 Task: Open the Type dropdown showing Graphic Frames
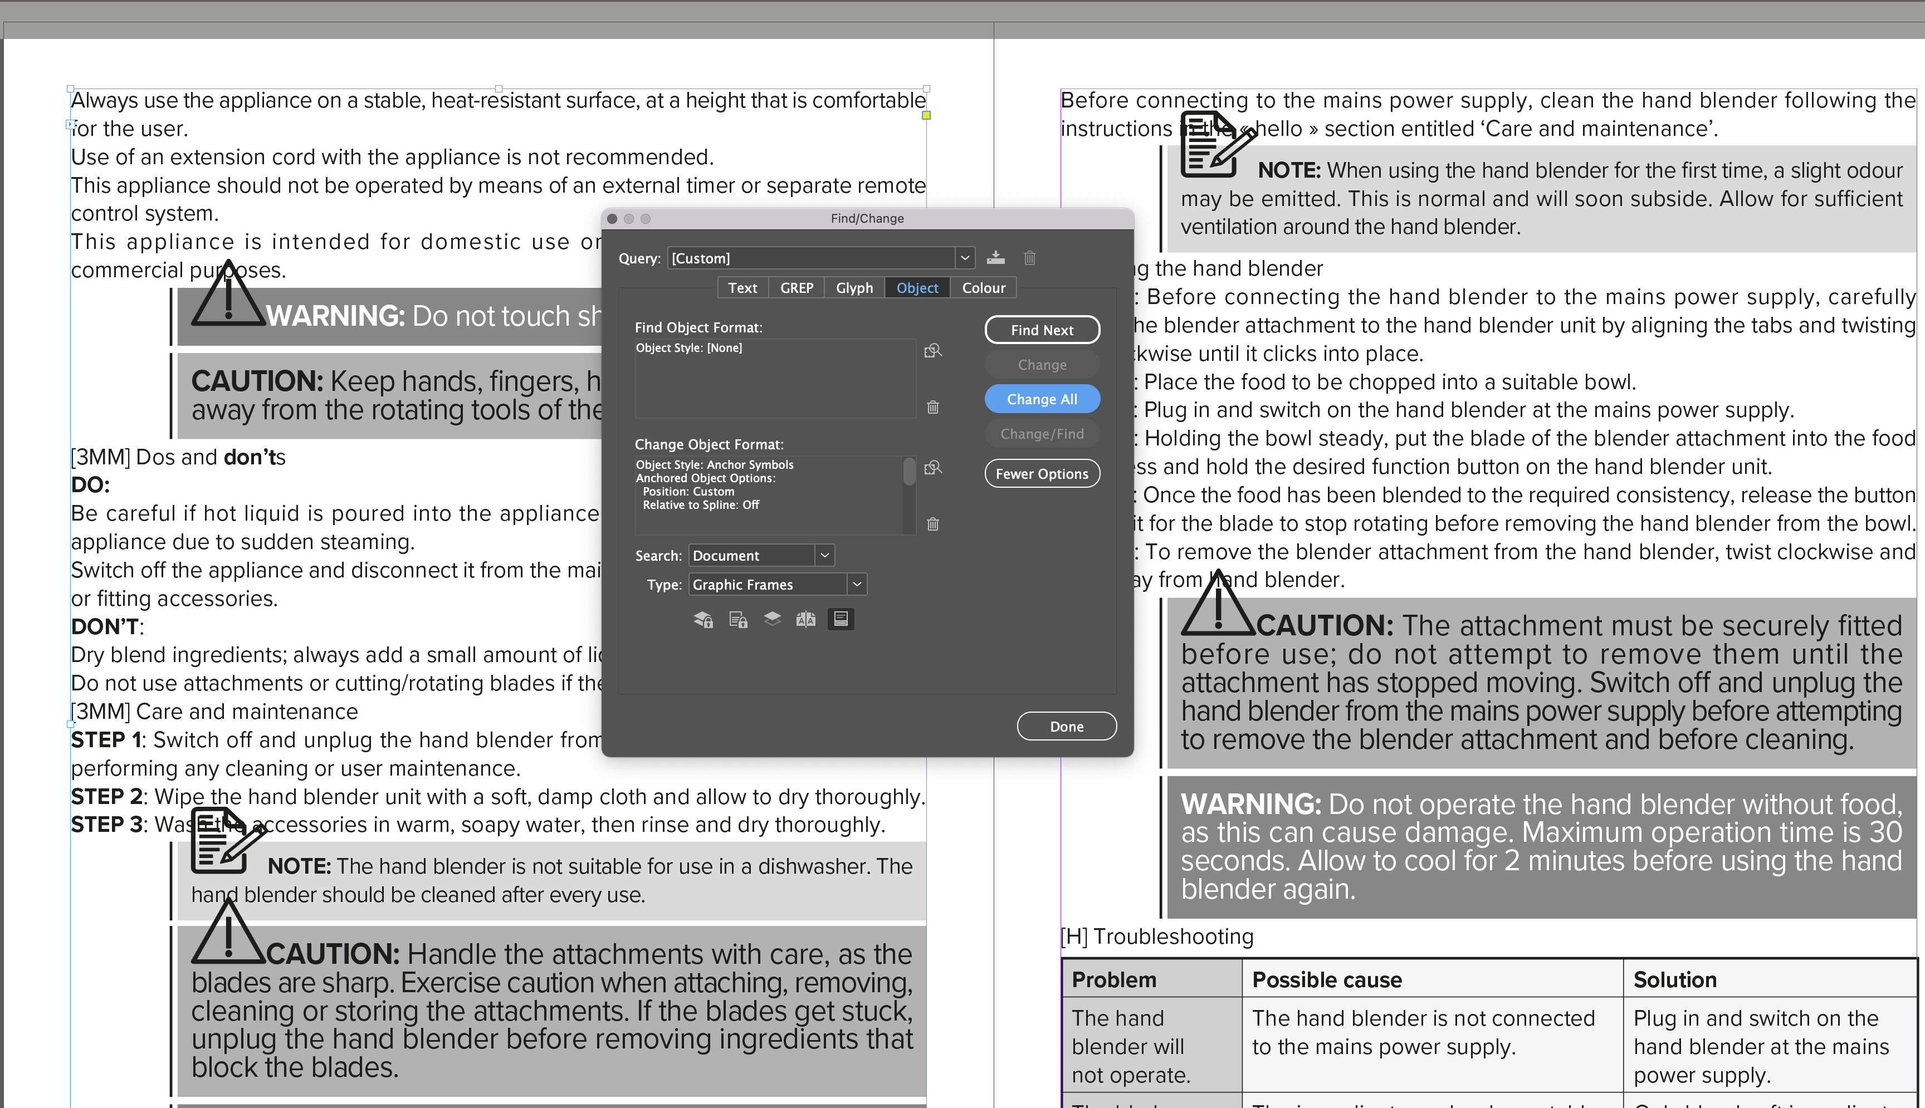tap(857, 584)
